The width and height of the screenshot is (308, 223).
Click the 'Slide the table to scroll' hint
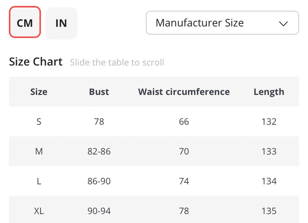point(117,62)
